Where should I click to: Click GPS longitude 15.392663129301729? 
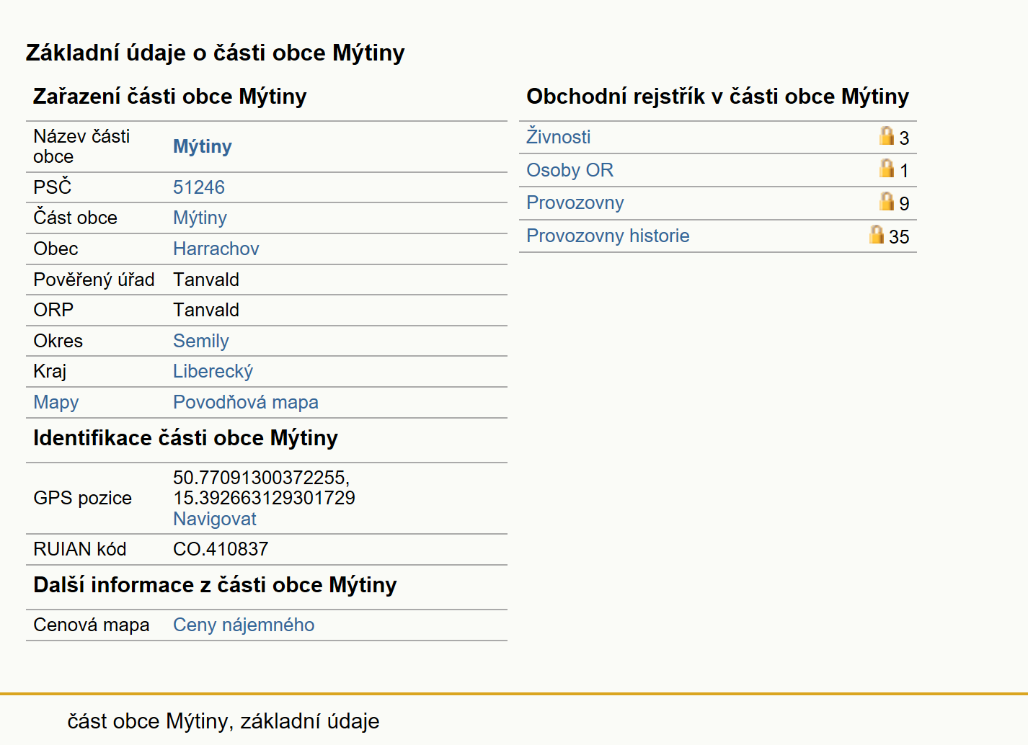(264, 498)
